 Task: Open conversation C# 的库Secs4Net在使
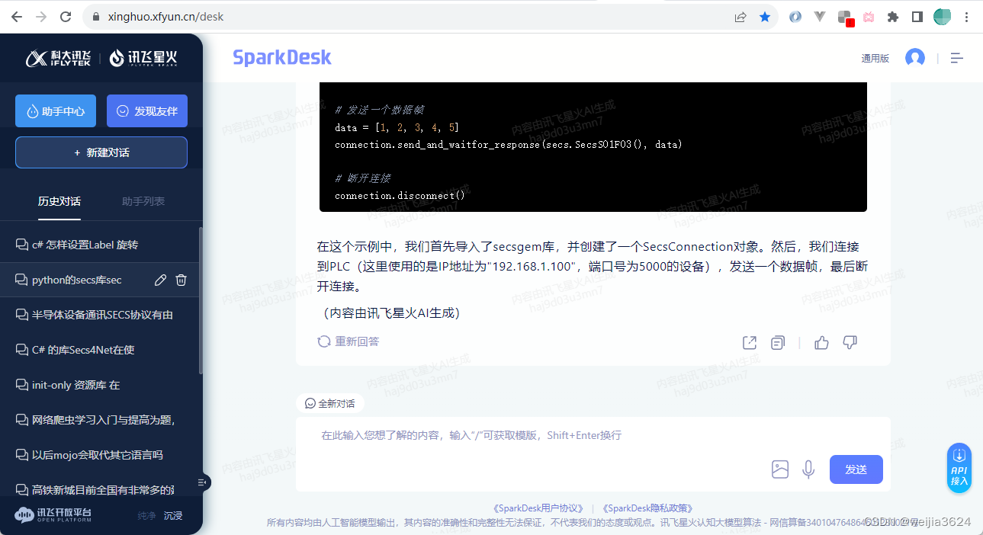click(x=99, y=350)
